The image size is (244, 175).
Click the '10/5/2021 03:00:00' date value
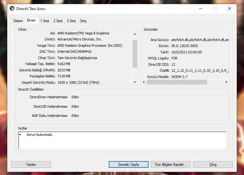pyautogui.click(x=186, y=52)
